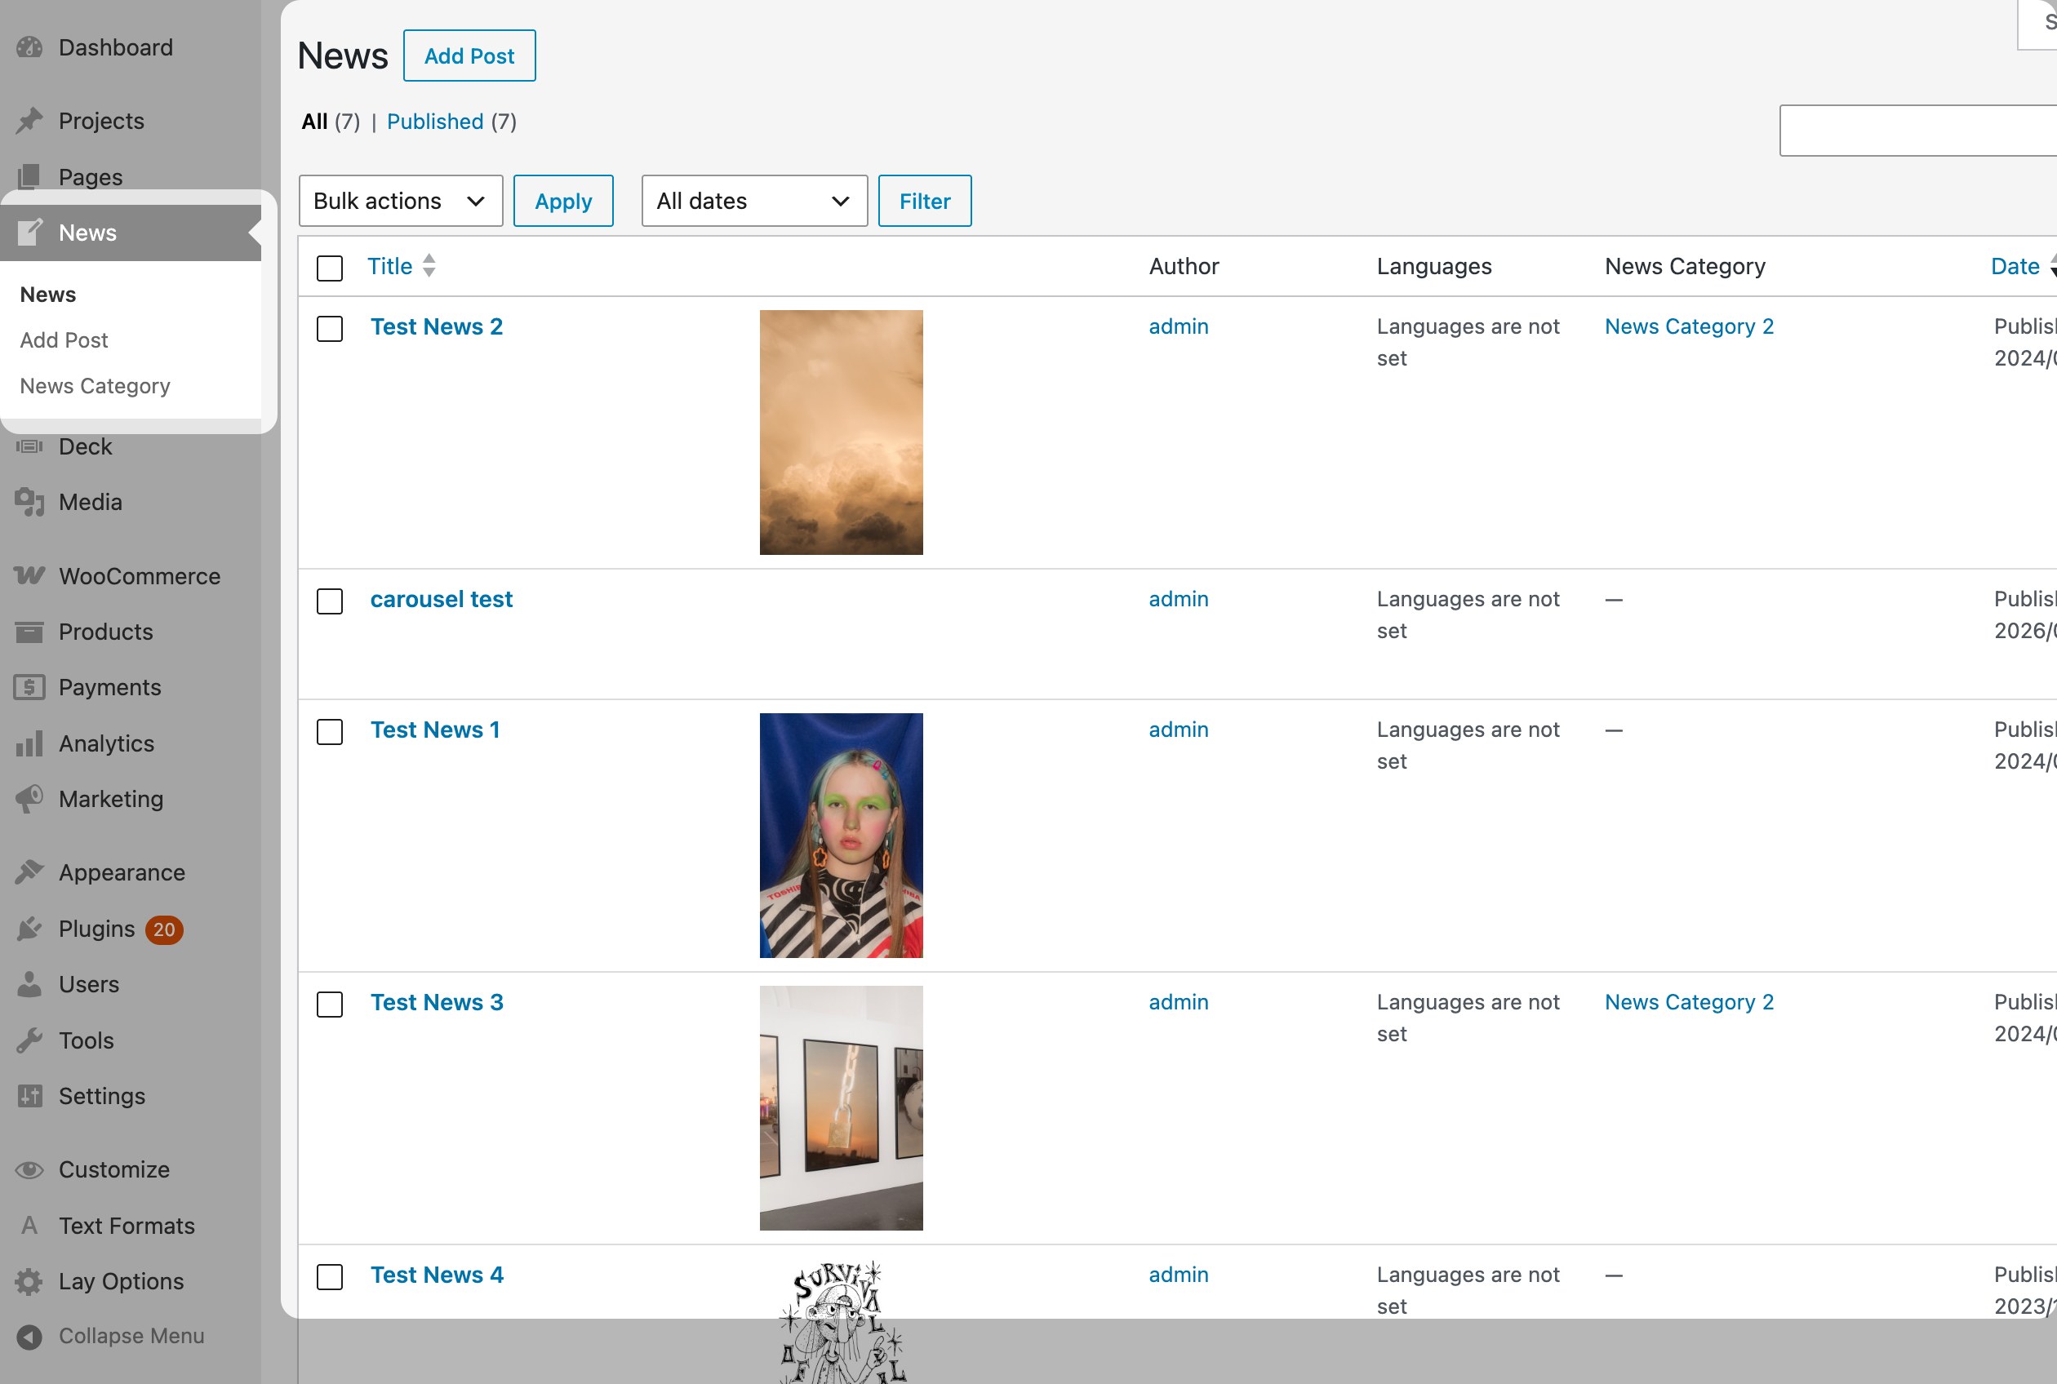Open the Bulk actions dropdown

pos(401,202)
